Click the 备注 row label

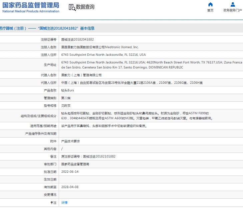tap(53, 156)
